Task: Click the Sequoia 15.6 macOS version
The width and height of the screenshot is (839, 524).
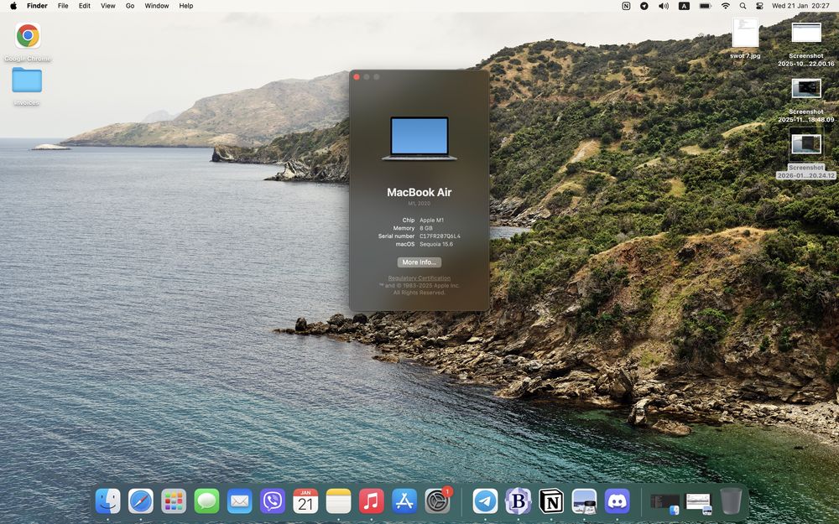Action: (x=436, y=244)
